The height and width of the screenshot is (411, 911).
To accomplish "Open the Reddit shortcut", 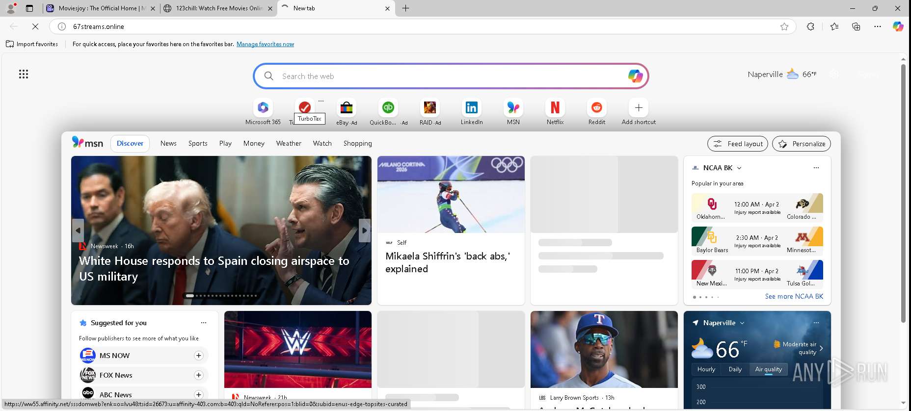I will (x=597, y=112).
